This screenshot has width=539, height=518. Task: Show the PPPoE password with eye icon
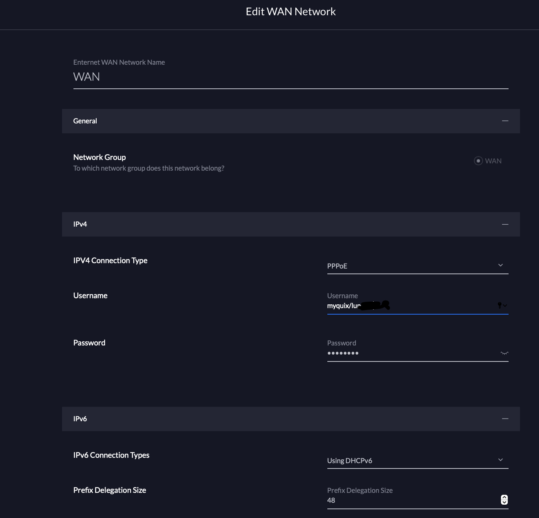(504, 353)
